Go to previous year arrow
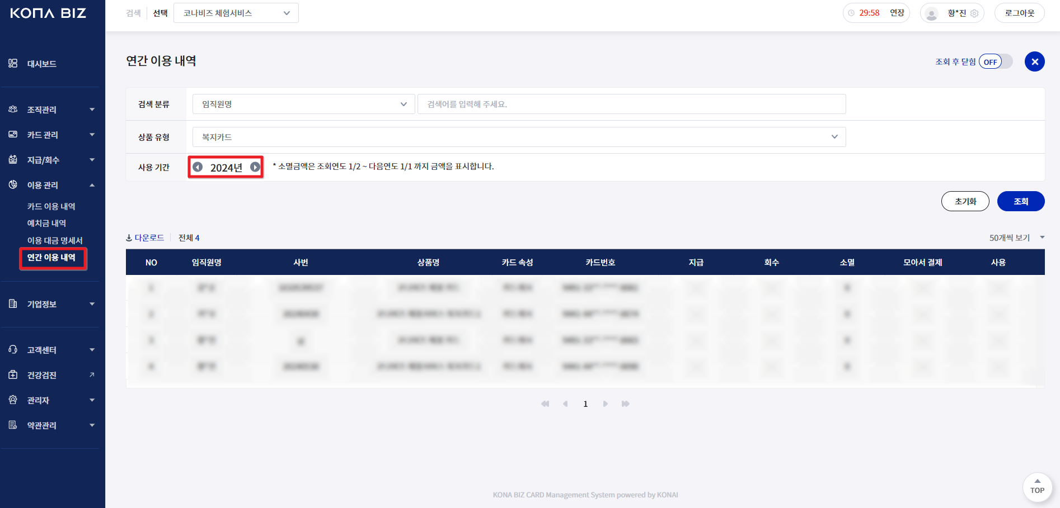The width and height of the screenshot is (1060, 508). (x=198, y=167)
